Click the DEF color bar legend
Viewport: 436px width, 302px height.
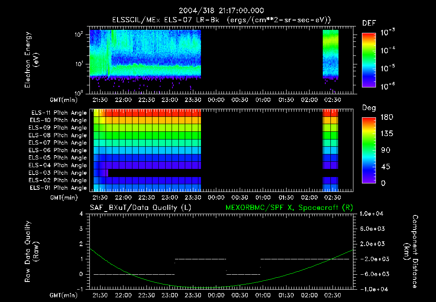[369, 60]
